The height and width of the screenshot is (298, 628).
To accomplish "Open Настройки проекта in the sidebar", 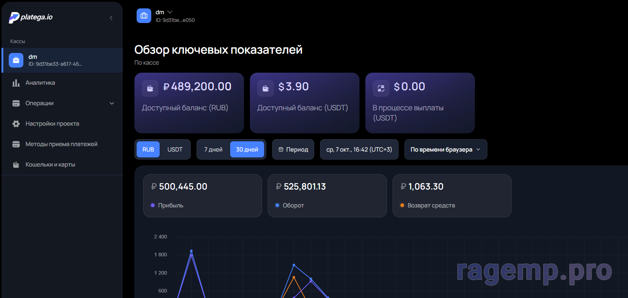I will coord(62,124).
